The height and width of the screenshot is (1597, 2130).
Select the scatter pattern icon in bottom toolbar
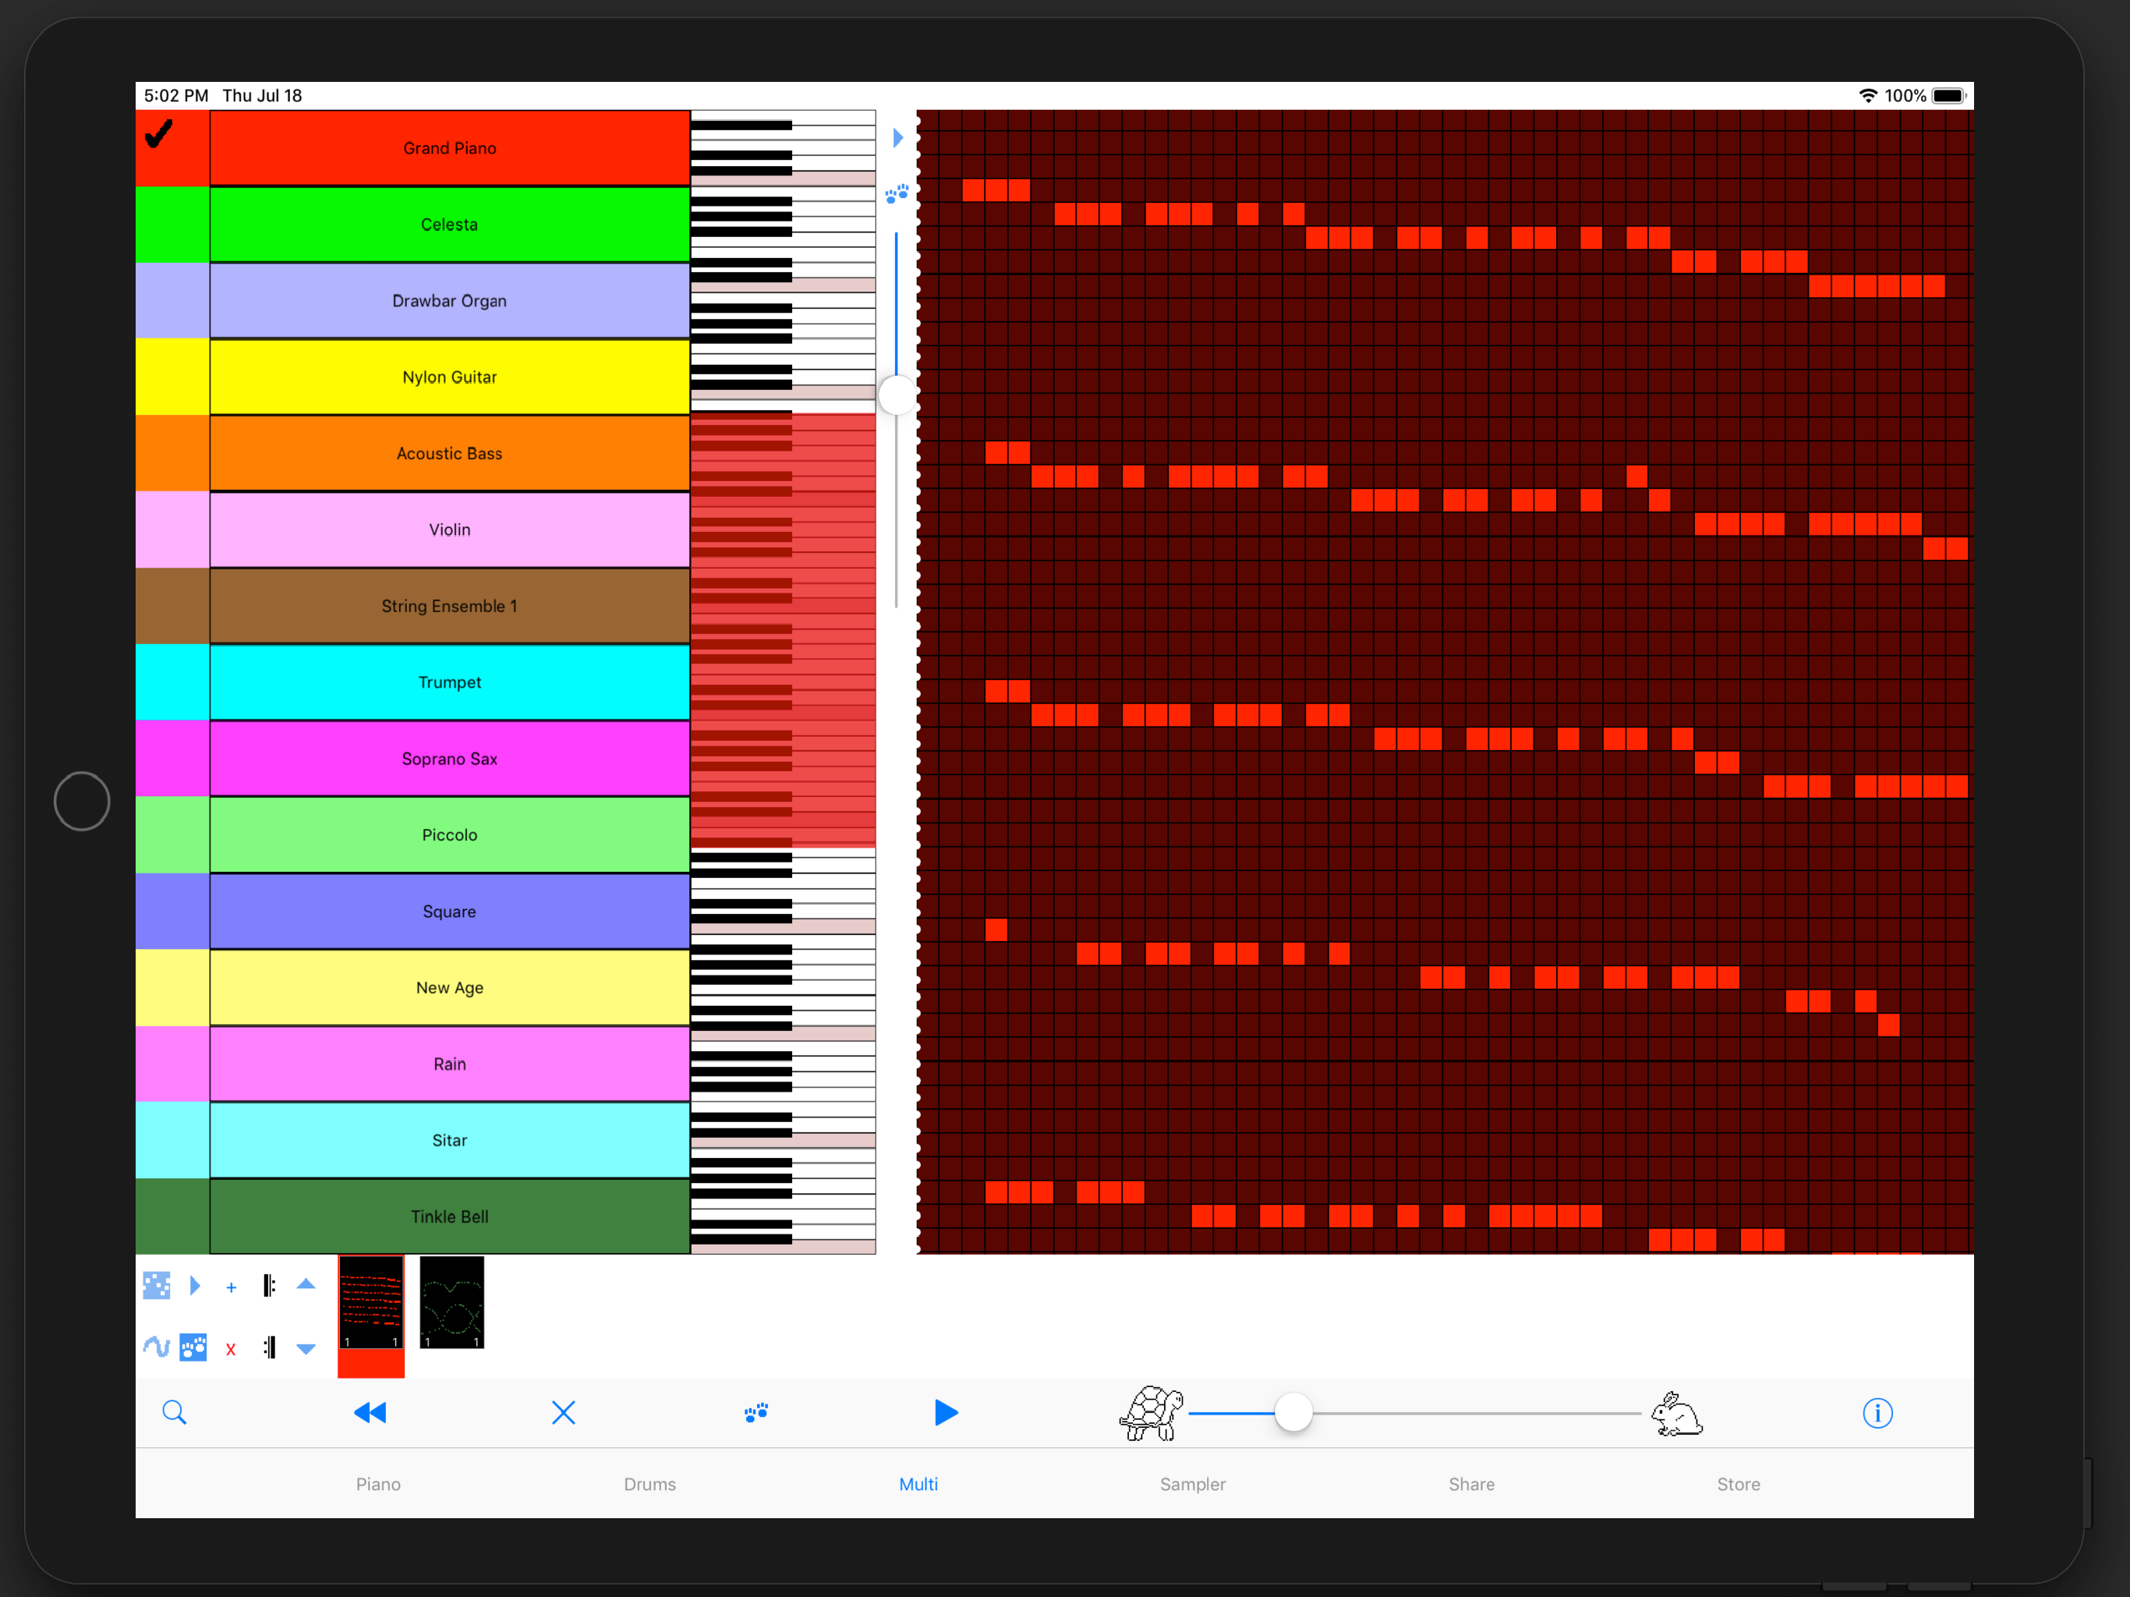tap(156, 1284)
